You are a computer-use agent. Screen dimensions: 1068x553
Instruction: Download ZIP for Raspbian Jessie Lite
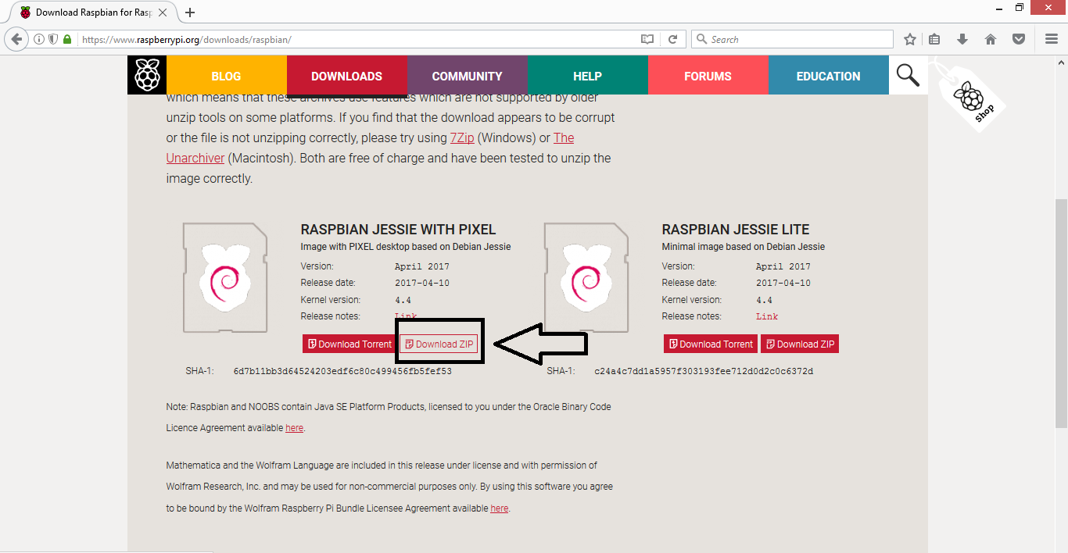tap(800, 344)
